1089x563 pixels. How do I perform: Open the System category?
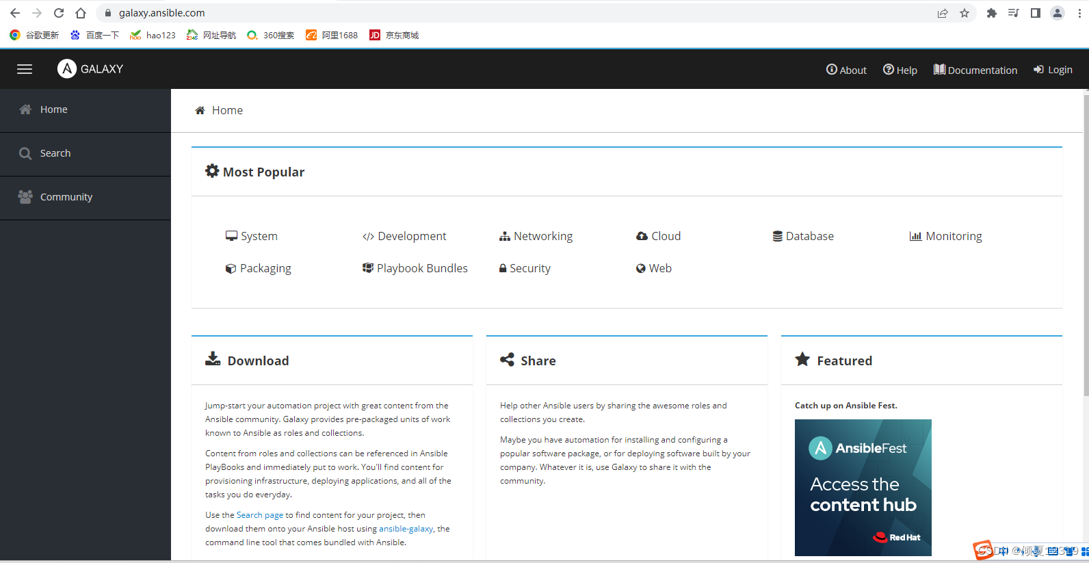coord(252,236)
